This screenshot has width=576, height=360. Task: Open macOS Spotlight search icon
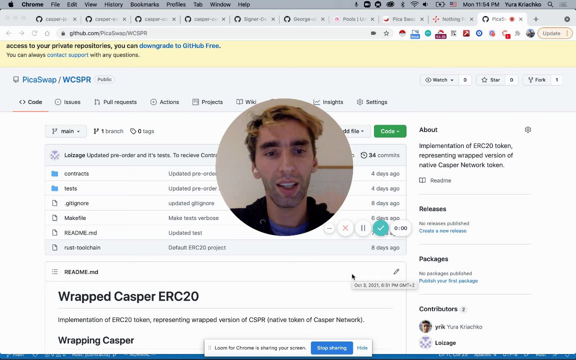550,4
